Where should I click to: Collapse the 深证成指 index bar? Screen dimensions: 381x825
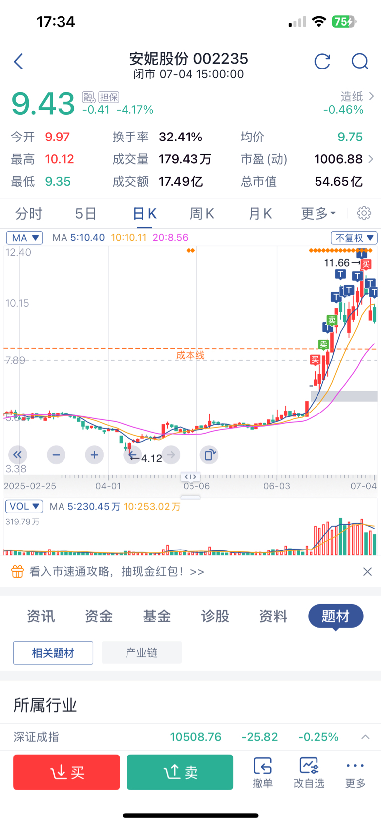[365, 737]
